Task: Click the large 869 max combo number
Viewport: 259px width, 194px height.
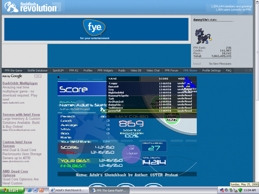Action: (131, 124)
